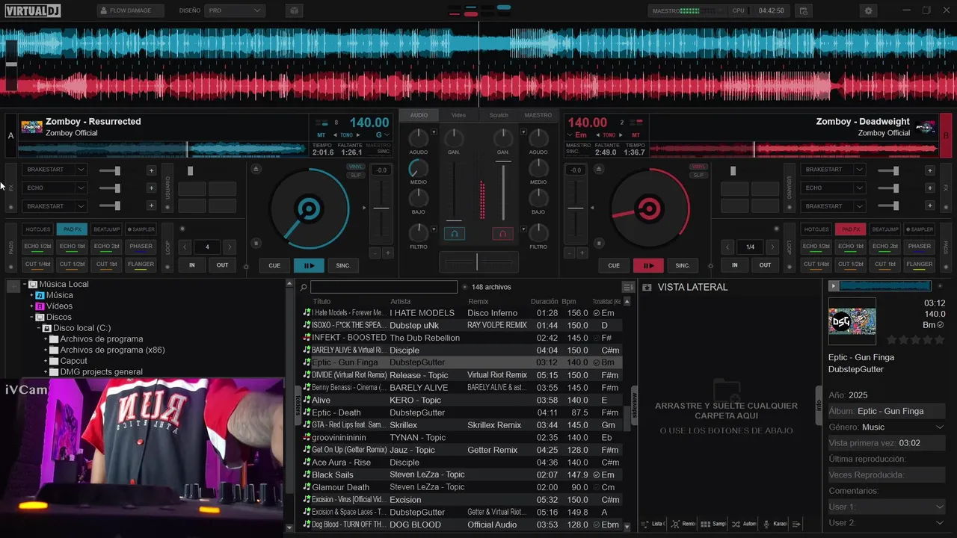Click the Vista Lateral panel icon
This screenshot has height=538, width=957.
[647, 287]
